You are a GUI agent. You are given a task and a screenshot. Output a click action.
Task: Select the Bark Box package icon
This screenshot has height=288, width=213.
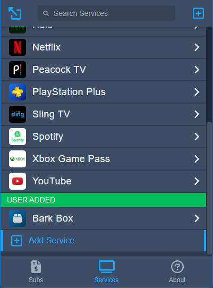click(18, 218)
